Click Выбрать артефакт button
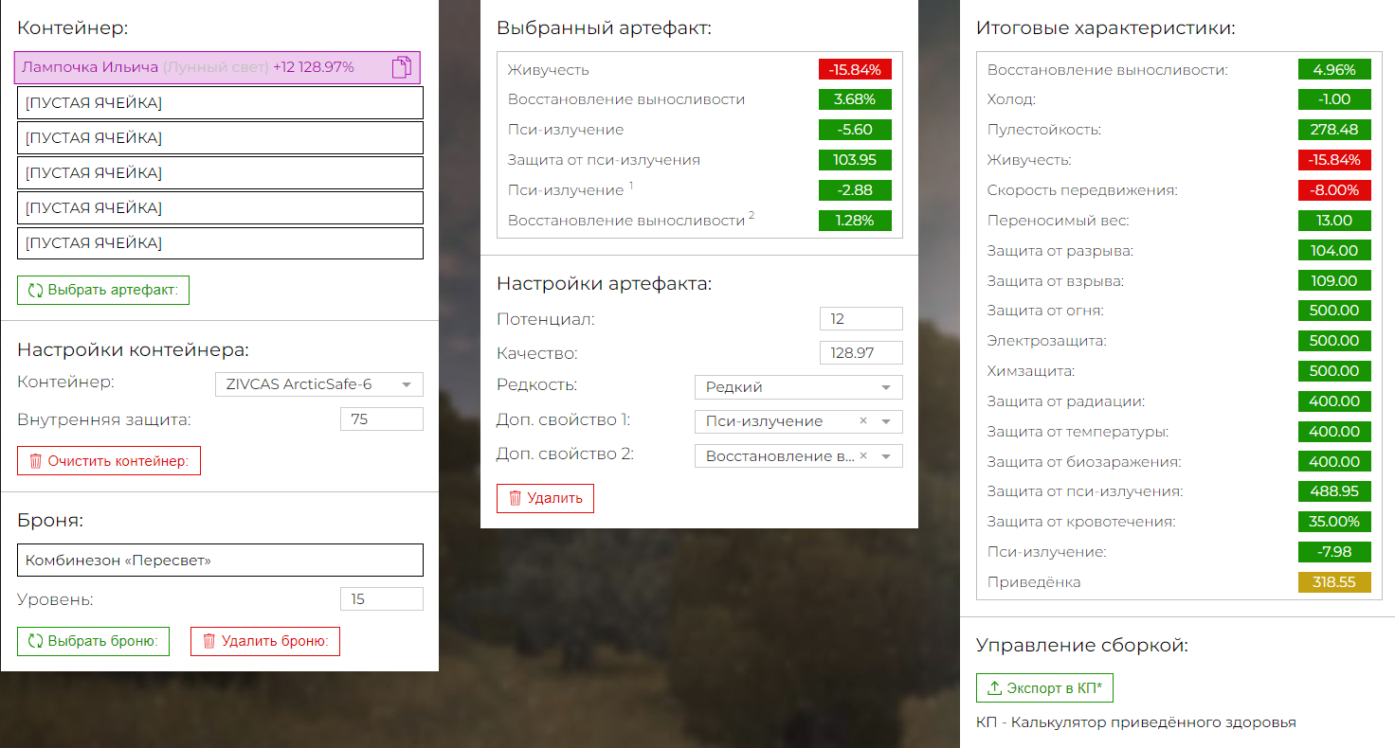Screen dimensions: 1395x748 tap(103, 290)
